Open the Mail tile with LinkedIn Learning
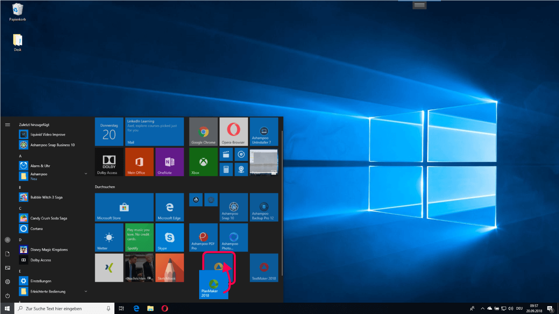559x314 pixels. click(x=154, y=132)
